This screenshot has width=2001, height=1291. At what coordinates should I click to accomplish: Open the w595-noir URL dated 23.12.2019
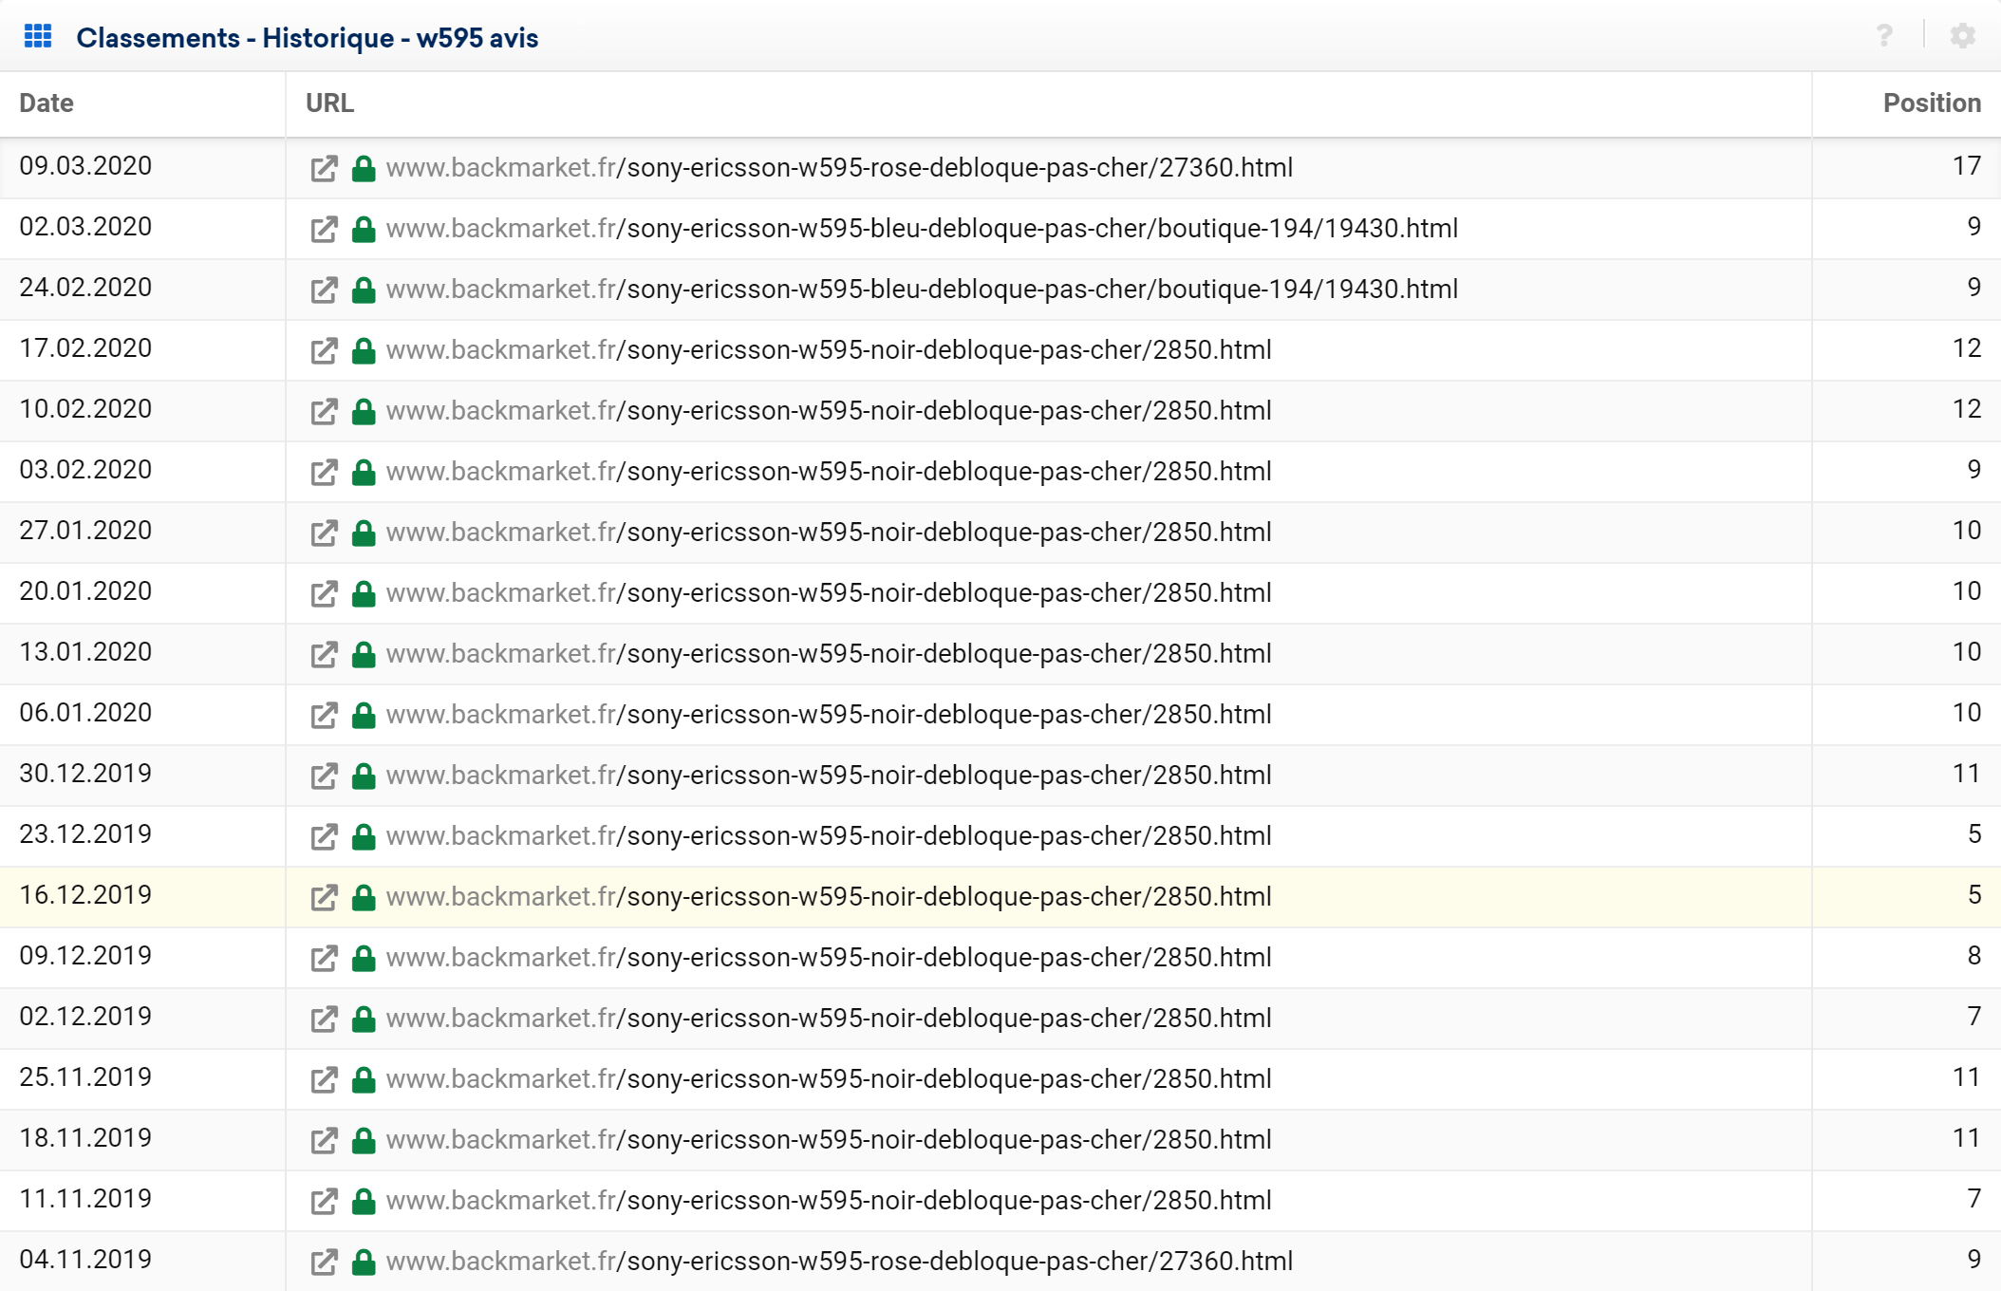(x=829, y=836)
